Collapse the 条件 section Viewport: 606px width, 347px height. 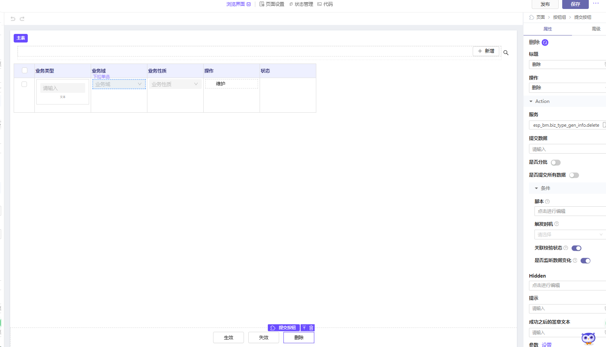536,188
